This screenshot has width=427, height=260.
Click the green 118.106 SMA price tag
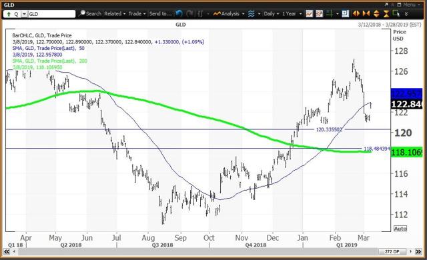pos(406,153)
